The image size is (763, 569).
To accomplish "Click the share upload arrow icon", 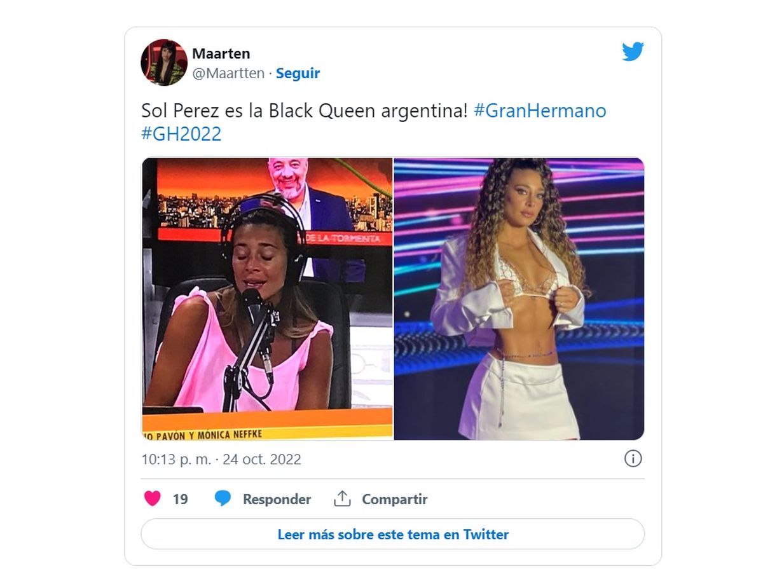I will (x=342, y=499).
